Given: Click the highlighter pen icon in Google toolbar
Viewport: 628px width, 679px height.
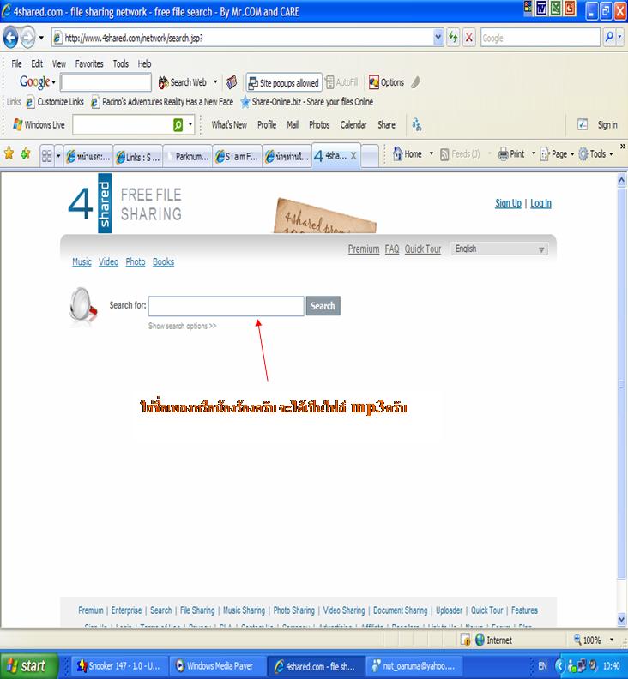Looking at the screenshot, I should pos(415,81).
